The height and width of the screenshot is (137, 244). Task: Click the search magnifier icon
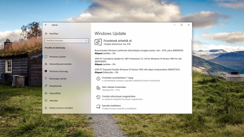pos(86,40)
